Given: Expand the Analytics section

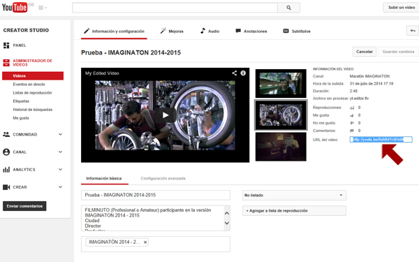Looking at the screenshot, I should [x=60, y=170].
